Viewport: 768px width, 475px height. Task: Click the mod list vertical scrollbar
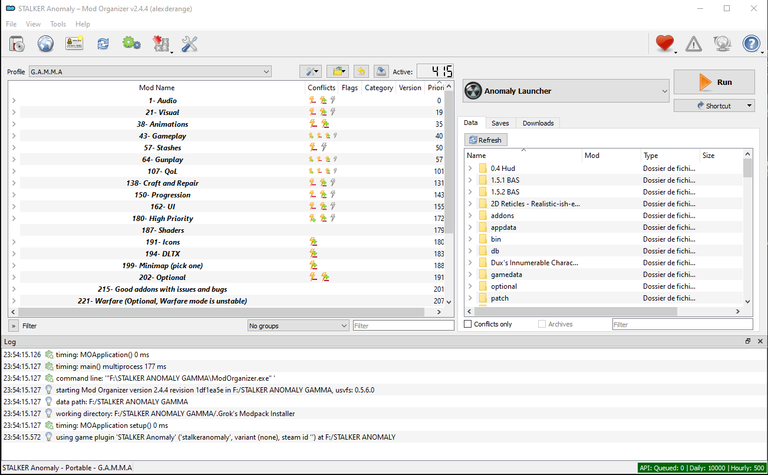pos(449,193)
